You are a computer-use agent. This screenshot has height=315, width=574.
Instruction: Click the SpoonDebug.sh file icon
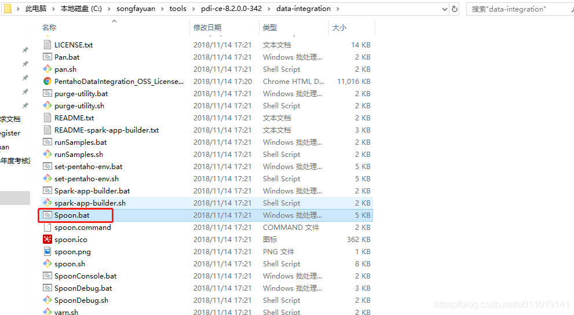(47, 300)
